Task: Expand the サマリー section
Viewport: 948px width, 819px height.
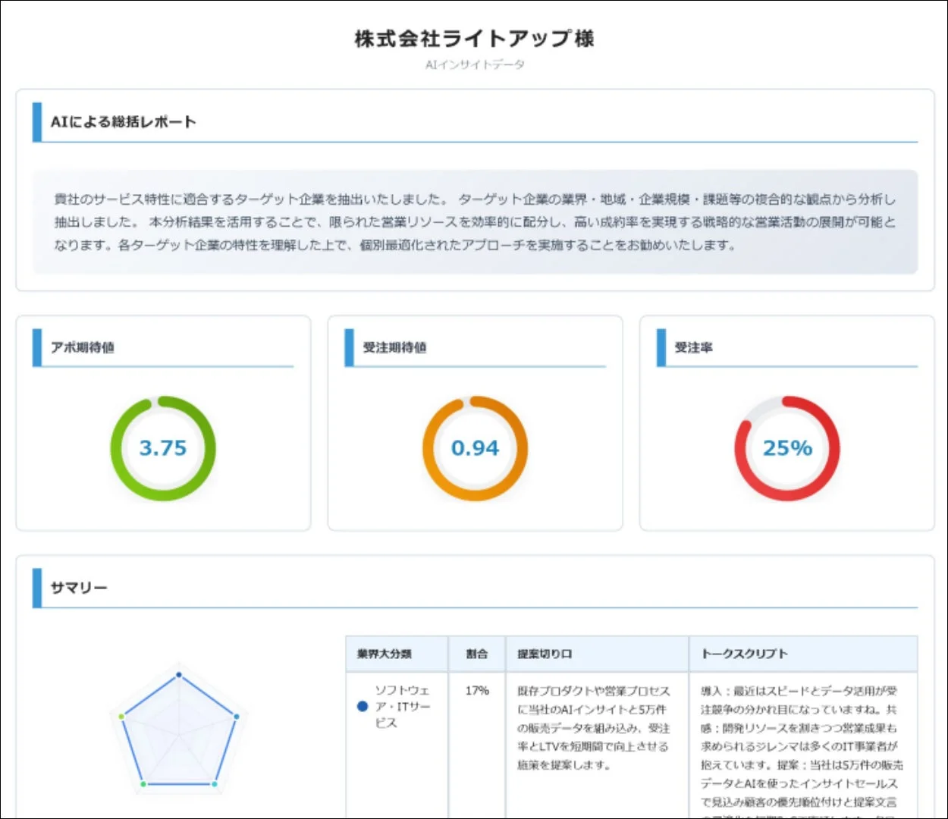Action: click(x=78, y=587)
